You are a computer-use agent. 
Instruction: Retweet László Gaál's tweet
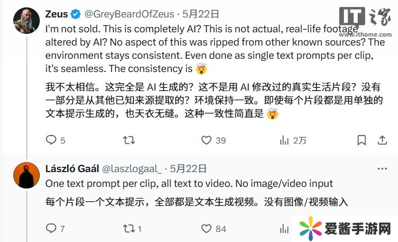129,229
